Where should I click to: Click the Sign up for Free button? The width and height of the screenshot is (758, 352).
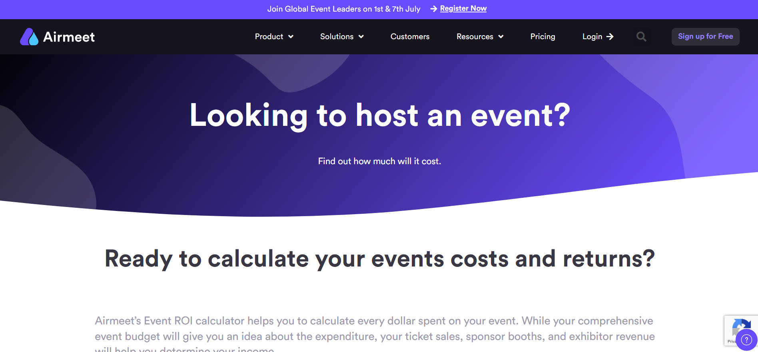[705, 36]
